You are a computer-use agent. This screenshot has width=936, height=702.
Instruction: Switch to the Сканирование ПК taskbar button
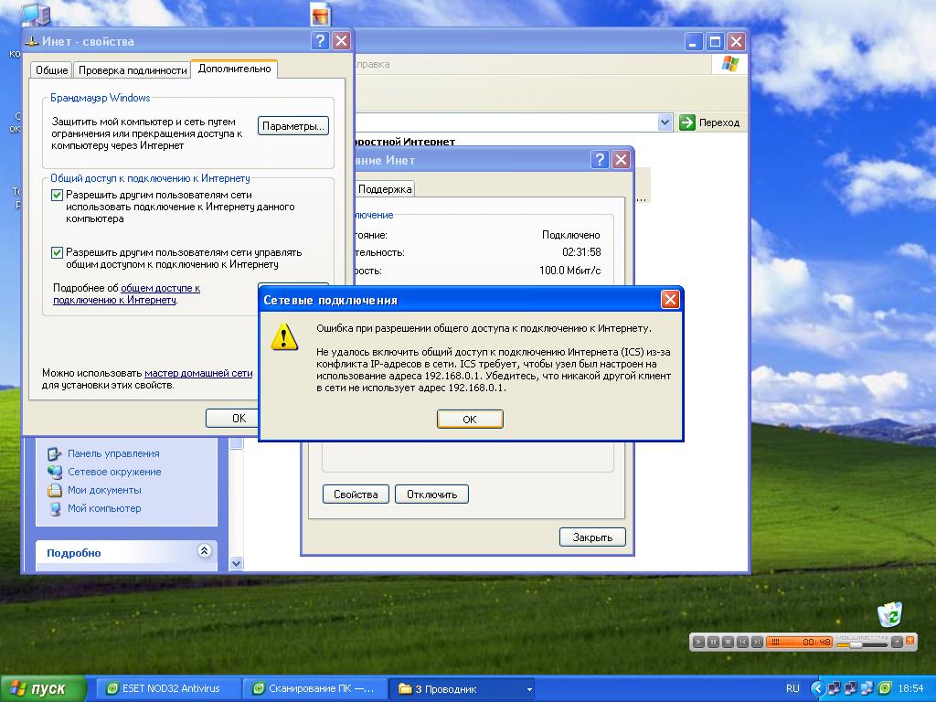coord(315,689)
